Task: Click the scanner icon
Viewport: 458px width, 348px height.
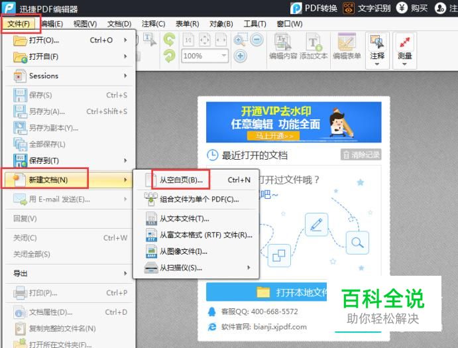Action: coord(151,268)
